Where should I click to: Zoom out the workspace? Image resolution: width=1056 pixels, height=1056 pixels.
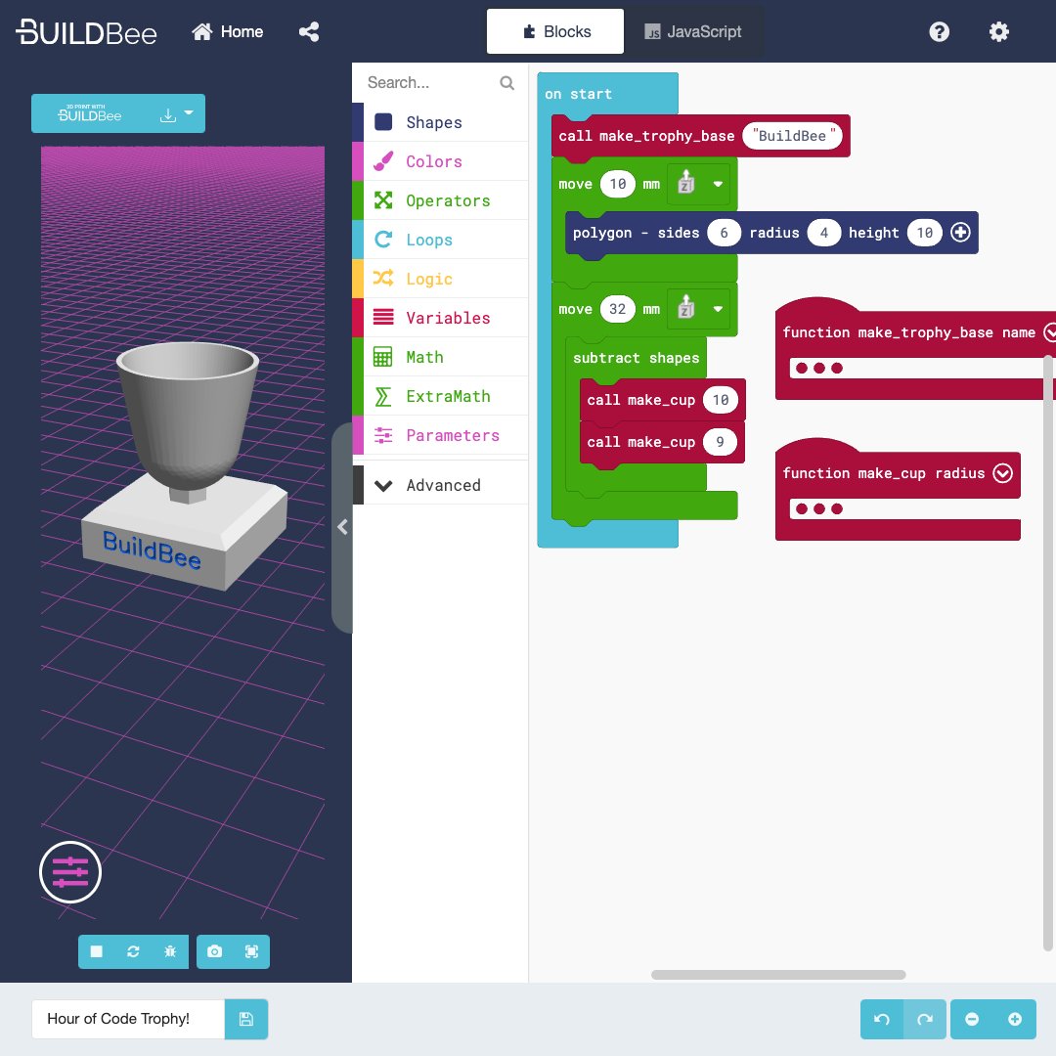(972, 1019)
